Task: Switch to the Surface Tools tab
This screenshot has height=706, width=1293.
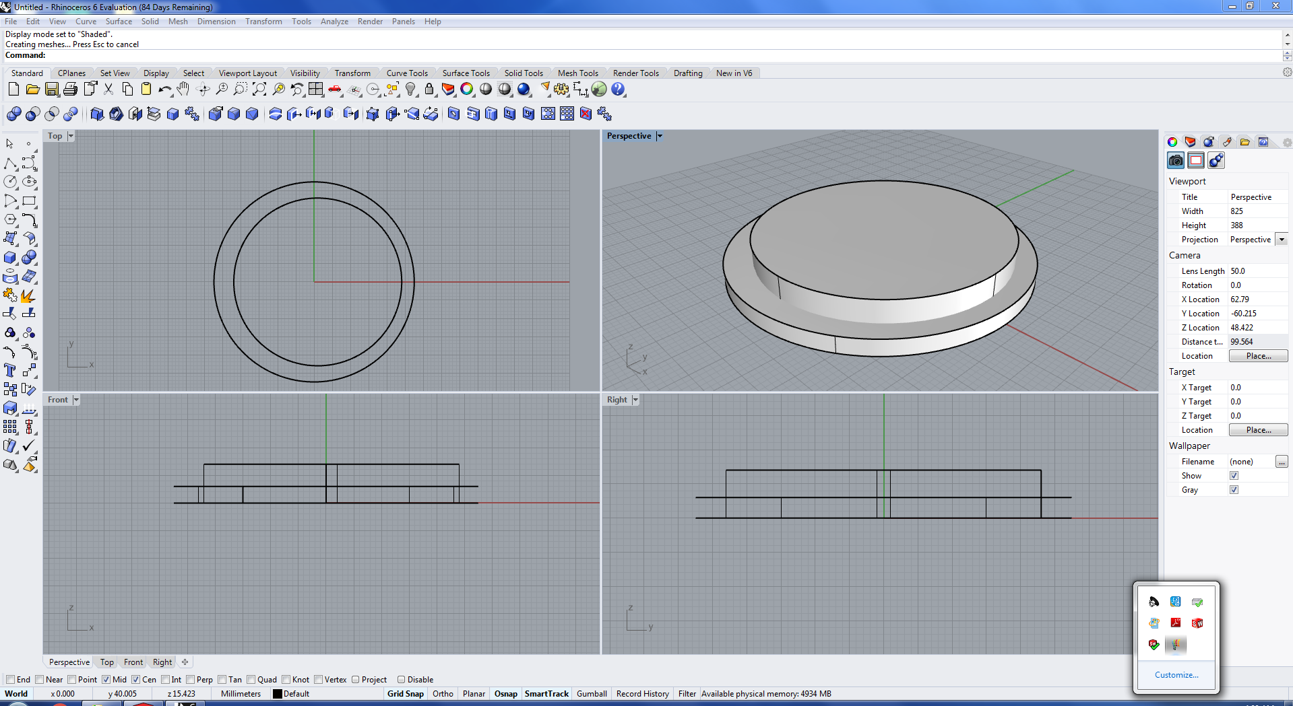Action: coord(466,73)
